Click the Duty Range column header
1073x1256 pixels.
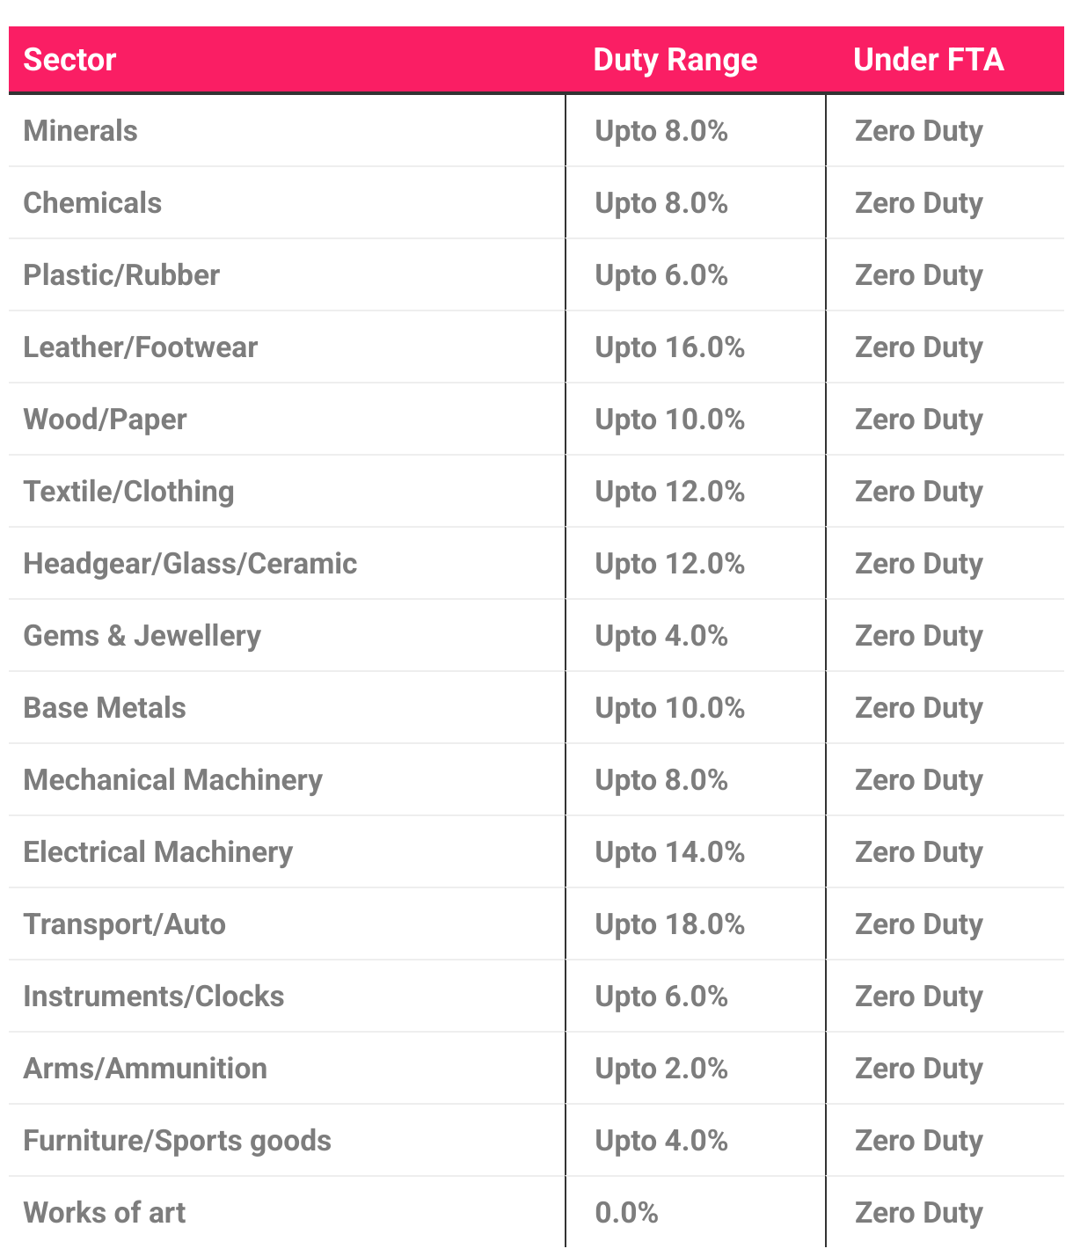click(675, 60)
